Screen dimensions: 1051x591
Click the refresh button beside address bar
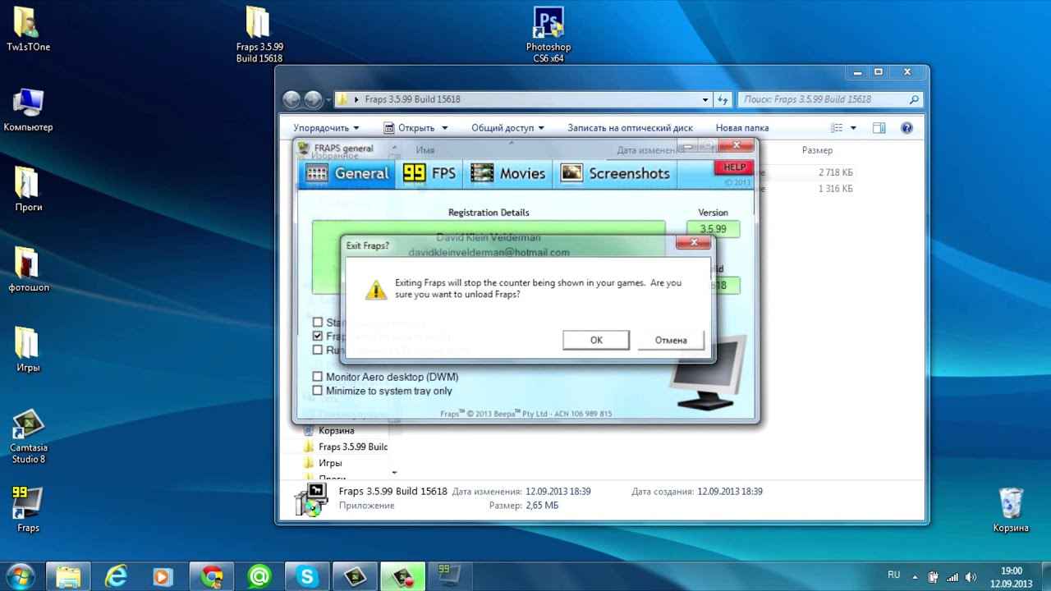click(x=723, y=99)
